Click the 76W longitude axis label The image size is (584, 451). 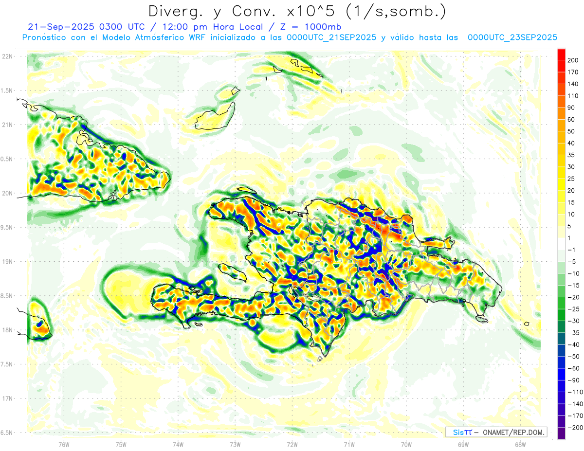[64, 444]
